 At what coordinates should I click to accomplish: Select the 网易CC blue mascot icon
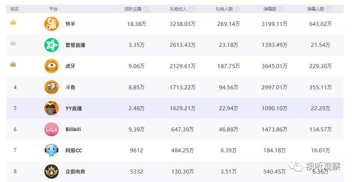pyautogui.click(x=51, y=151)
